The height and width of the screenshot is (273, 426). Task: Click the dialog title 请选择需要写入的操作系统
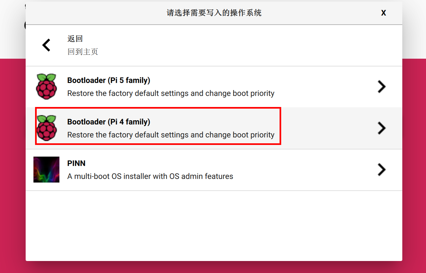(x=214, y=13)
